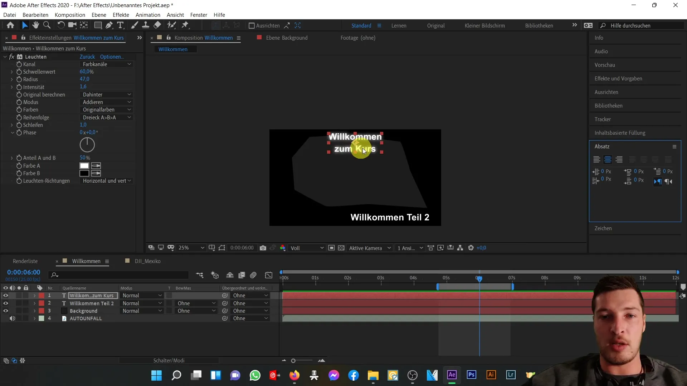Select the Eraser tool

pos(157,25)
